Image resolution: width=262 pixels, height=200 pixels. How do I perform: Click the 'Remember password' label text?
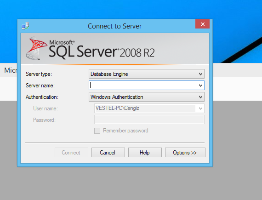[125, 131]
